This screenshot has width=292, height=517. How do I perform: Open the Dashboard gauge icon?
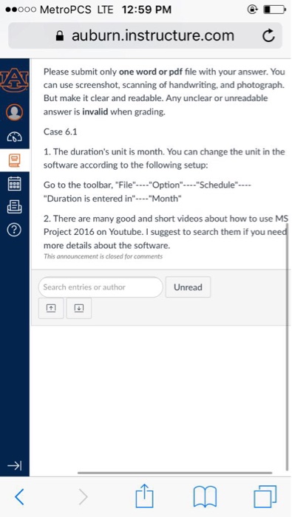click(14, 137)
